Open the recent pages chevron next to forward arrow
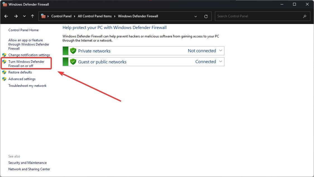The width and height of the screenshot is (314, 177). tap(24, 16)
